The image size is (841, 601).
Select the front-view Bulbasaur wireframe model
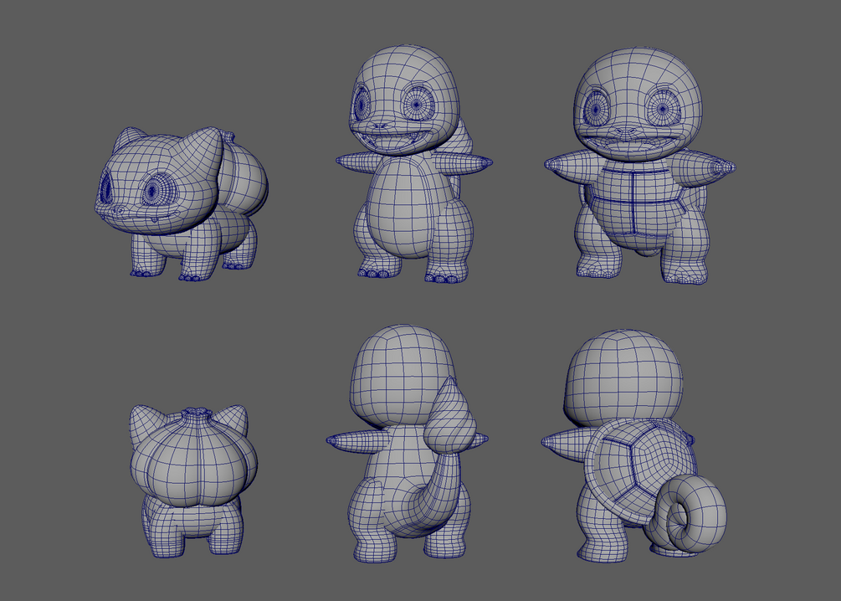(x=182, y=204)
